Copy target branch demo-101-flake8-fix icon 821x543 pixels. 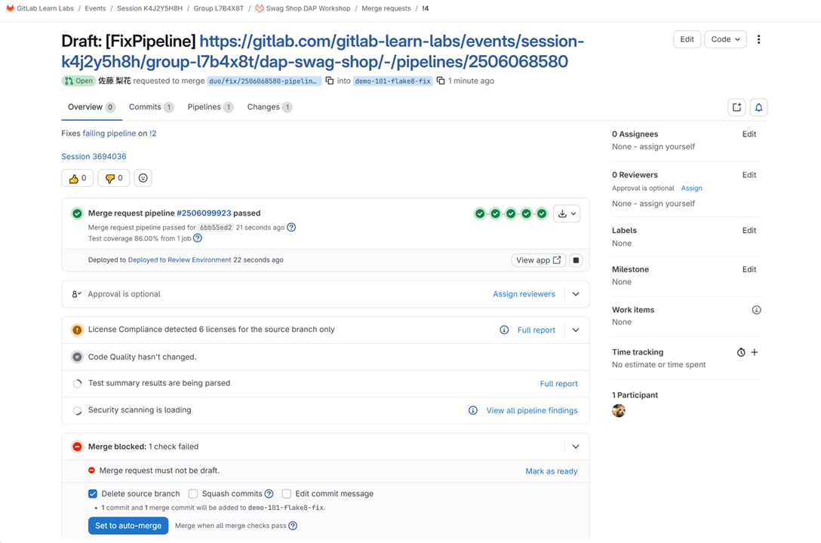coord(441,81)
